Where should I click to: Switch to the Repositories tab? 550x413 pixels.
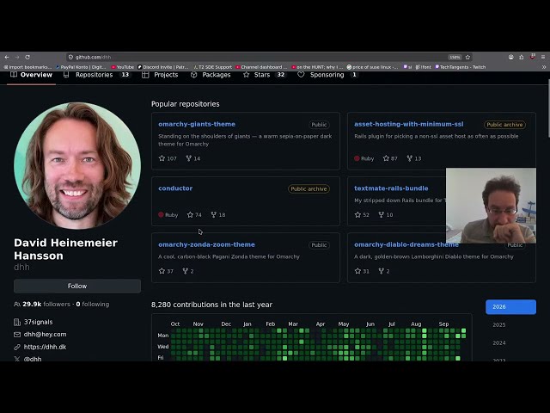96,75
